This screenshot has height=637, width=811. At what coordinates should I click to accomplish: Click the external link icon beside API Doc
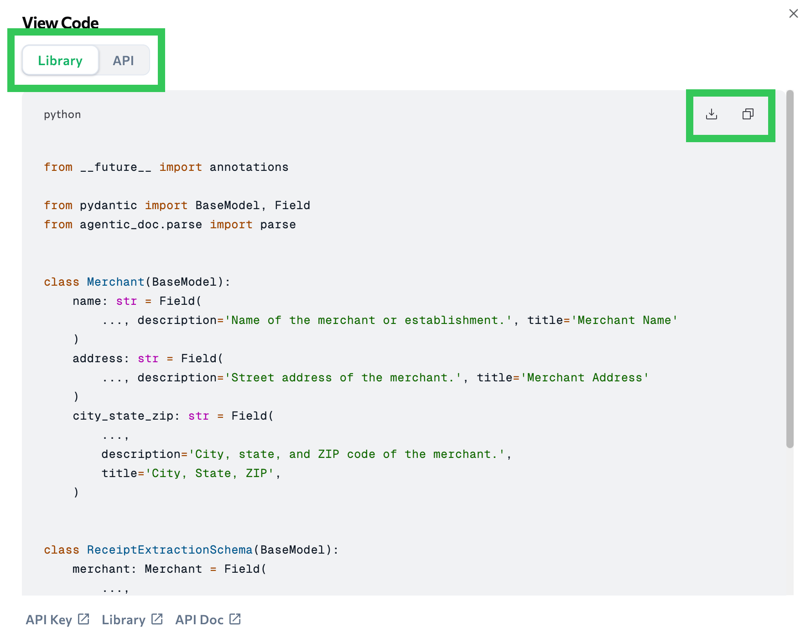(x=235, y=618)
